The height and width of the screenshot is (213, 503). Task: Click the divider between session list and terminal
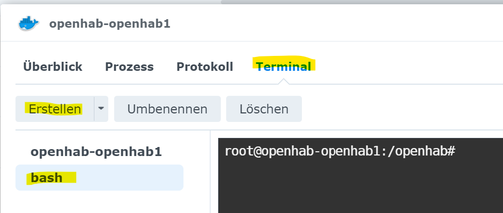click(211, 170)
